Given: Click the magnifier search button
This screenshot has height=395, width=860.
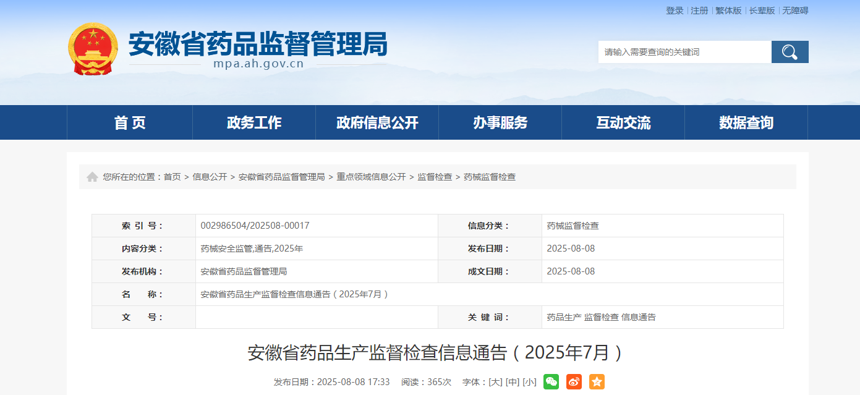Looking at the screenshot, I should [790, 52].
